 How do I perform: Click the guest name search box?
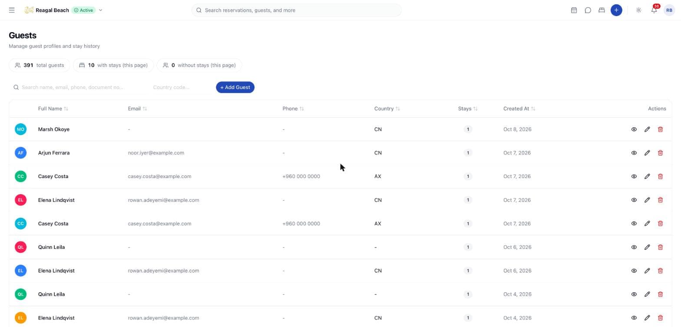pos(79,87)
